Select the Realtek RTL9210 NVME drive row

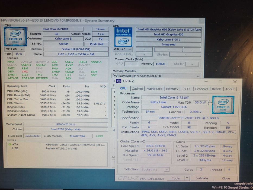pyautogui.click(x=57, y=148)
